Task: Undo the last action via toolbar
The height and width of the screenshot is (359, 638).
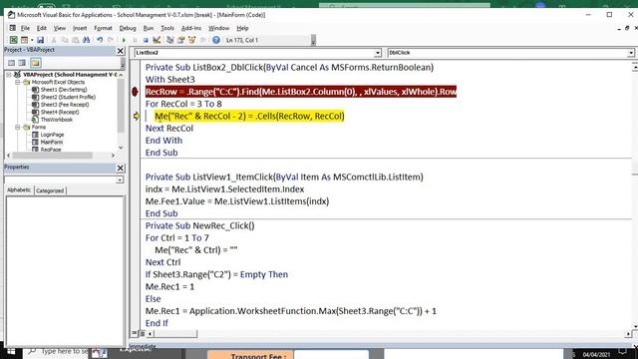Action: click(x=100, y=40)
